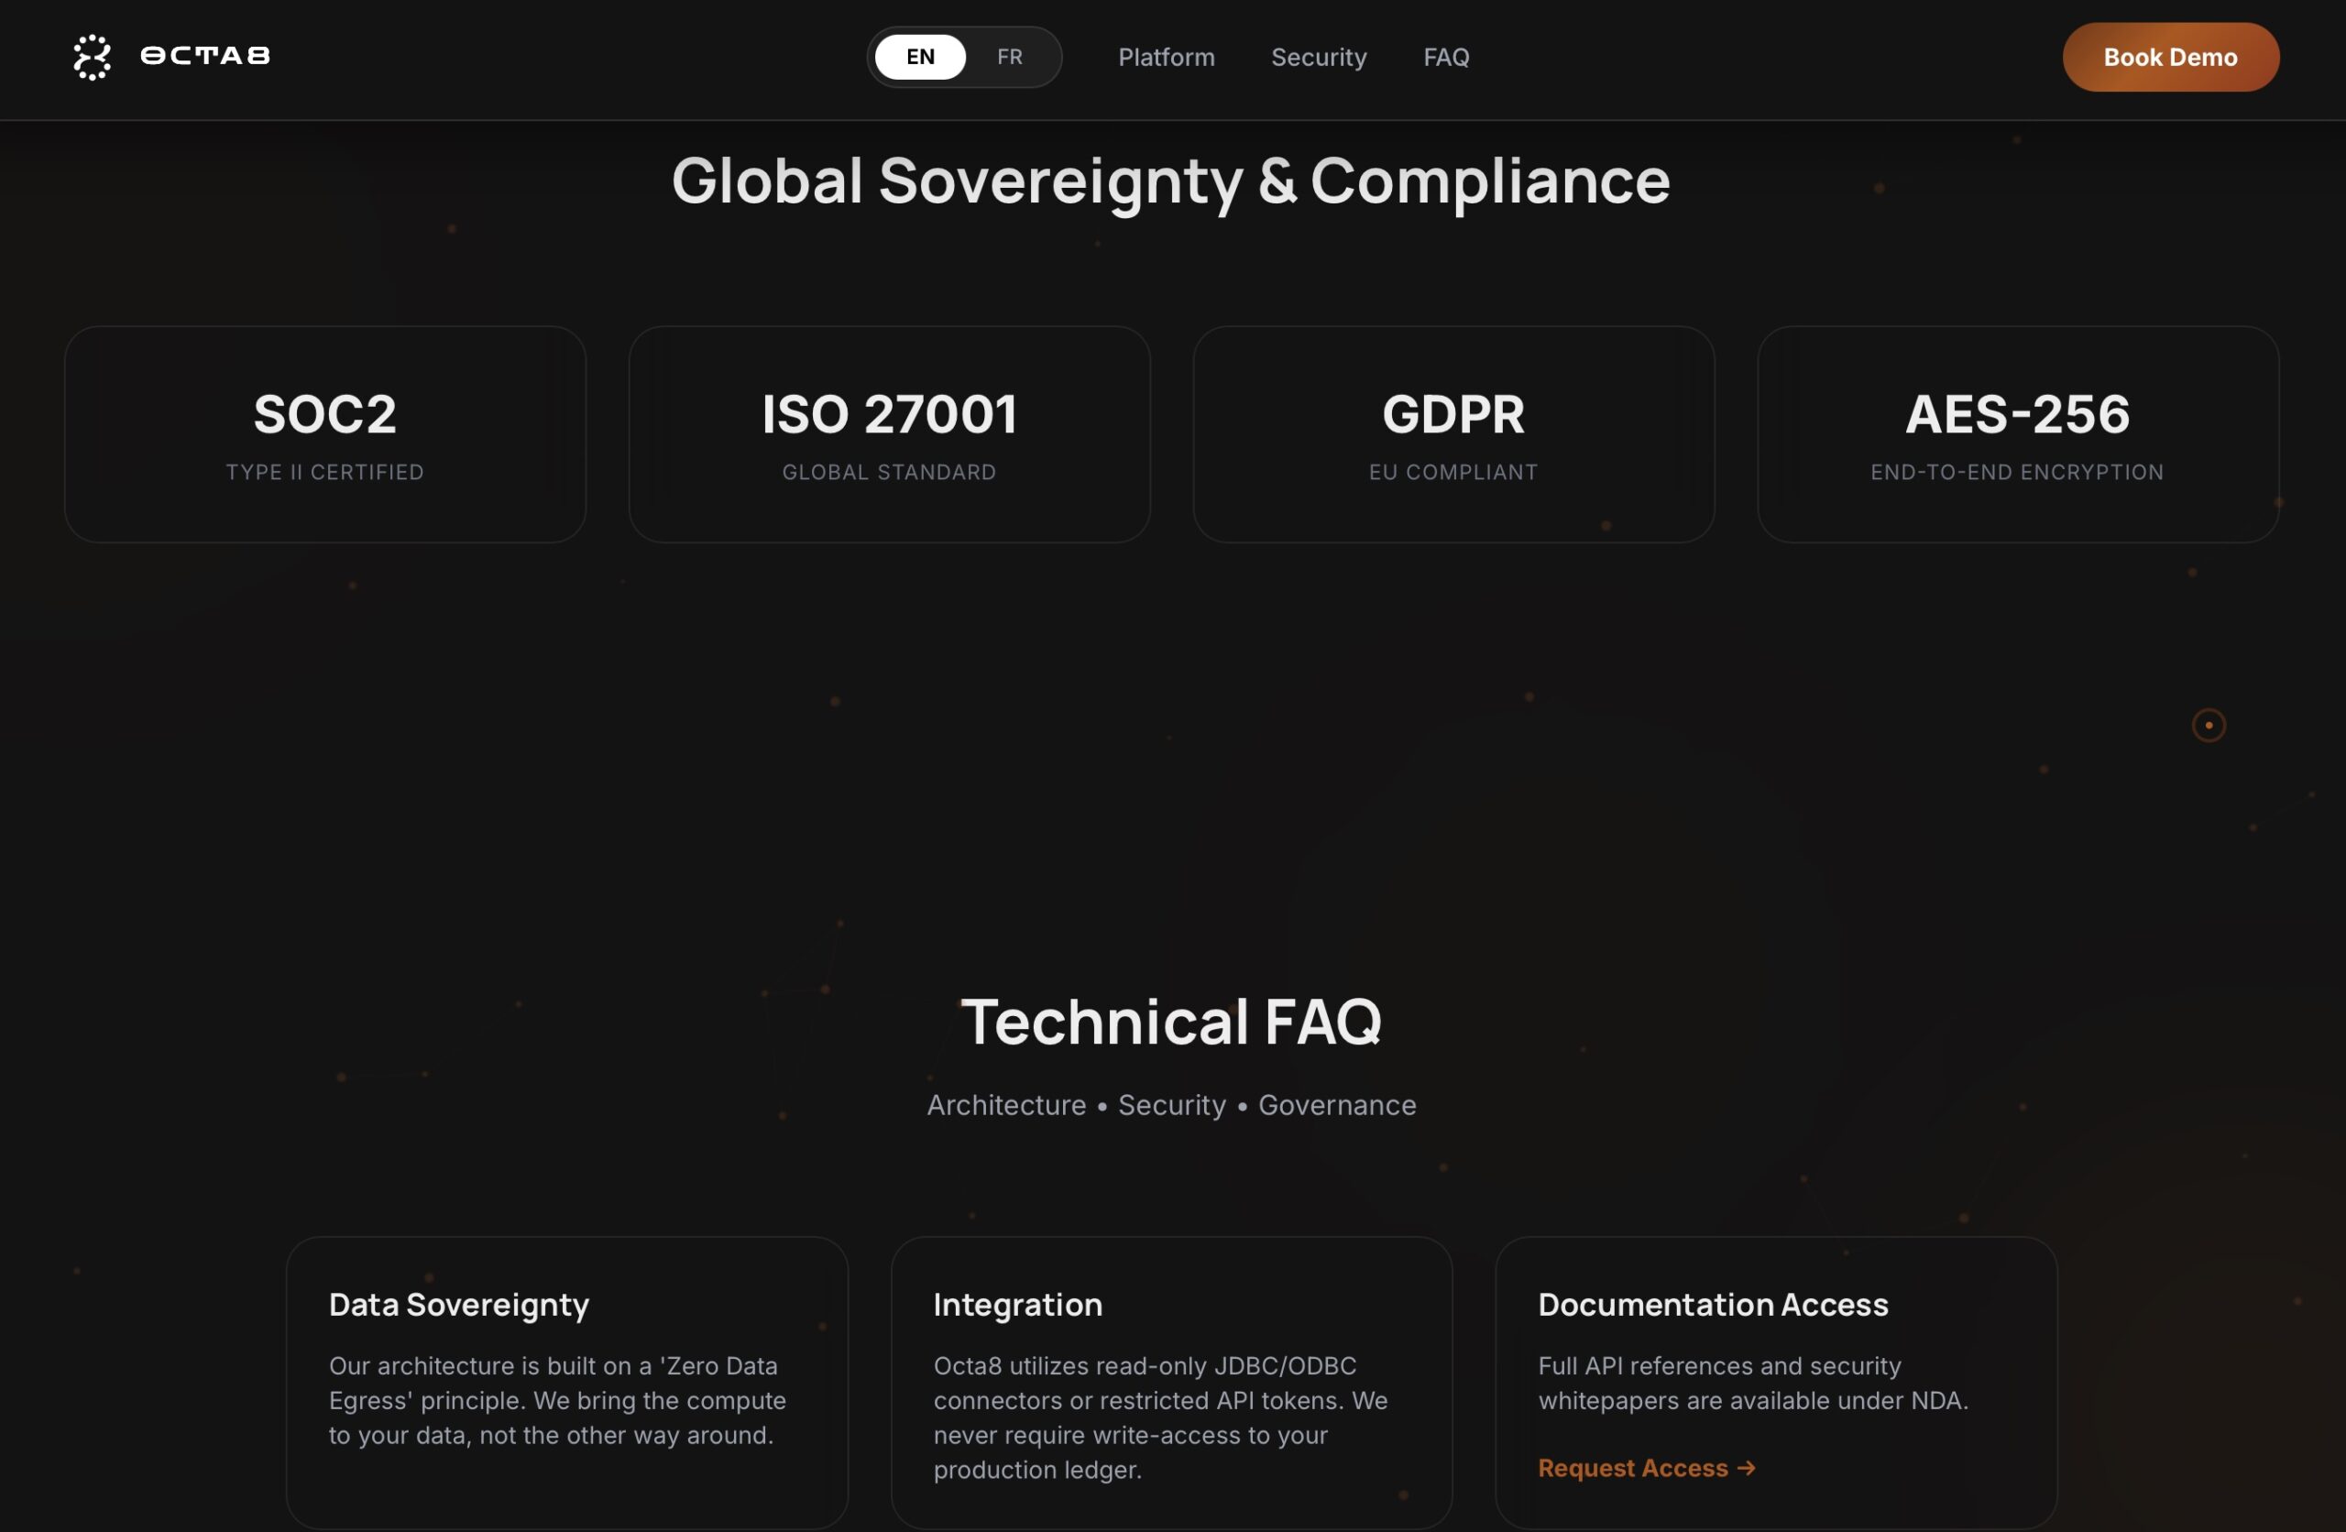The image size is (2346, 1532).
Task: Select the ISO 27001 Global Standard card
Action: tap(889, 433)
